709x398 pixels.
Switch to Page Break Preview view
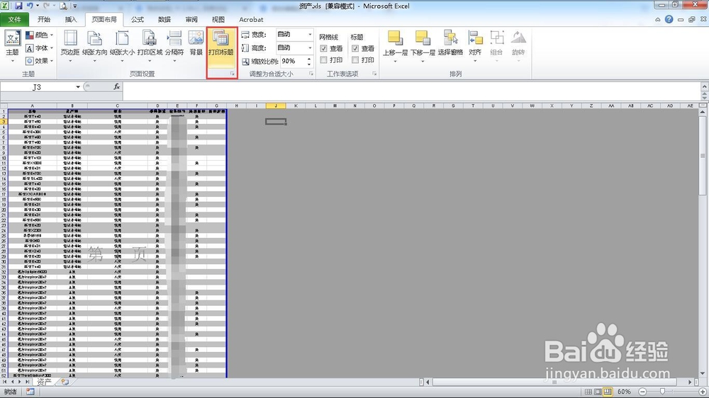(608, 392)
